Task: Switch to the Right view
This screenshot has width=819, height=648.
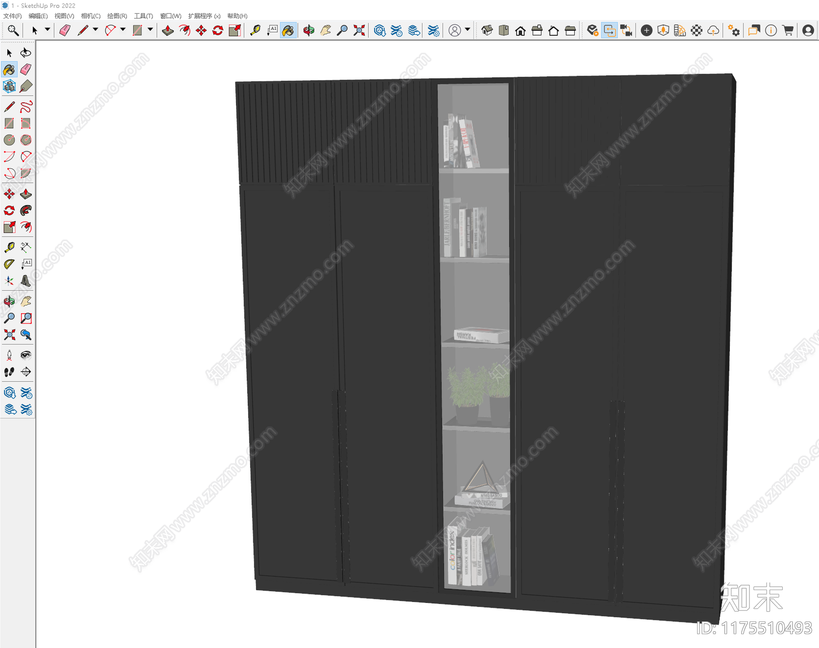Action: pyautogui.click(x=537, y=31)
